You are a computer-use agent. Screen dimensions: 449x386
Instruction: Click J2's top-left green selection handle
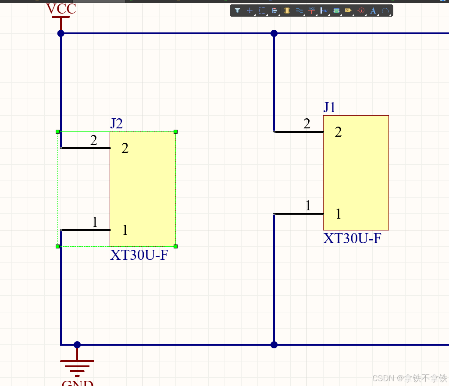point(57,131)
